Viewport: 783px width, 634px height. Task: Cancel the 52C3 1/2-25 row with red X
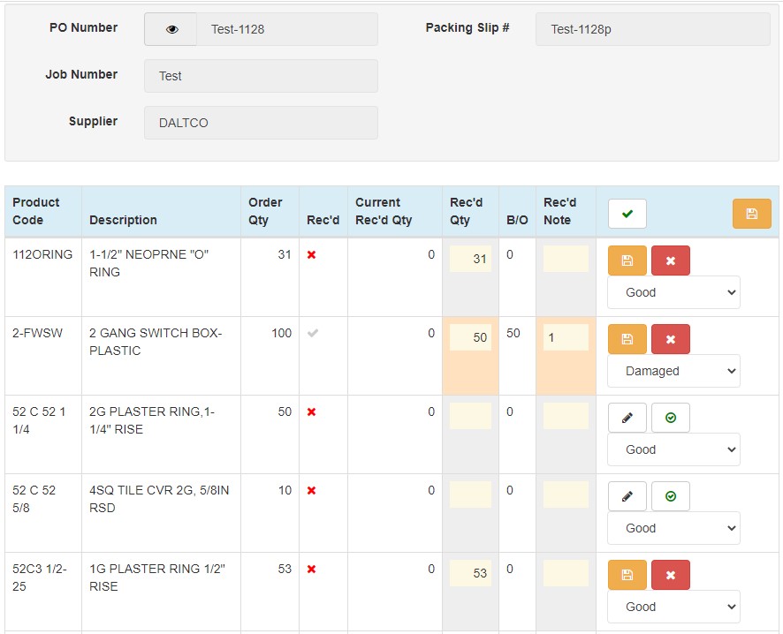[x=671, y=575]
